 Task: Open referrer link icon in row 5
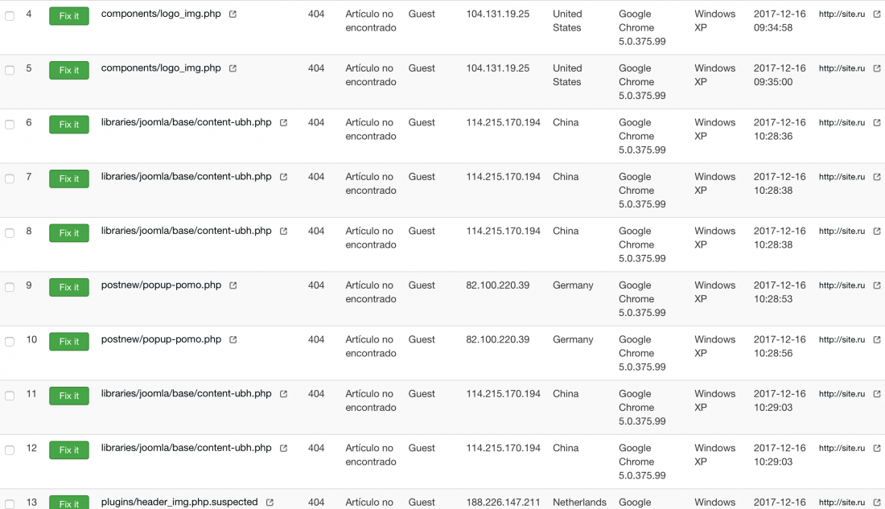[876, 68]
